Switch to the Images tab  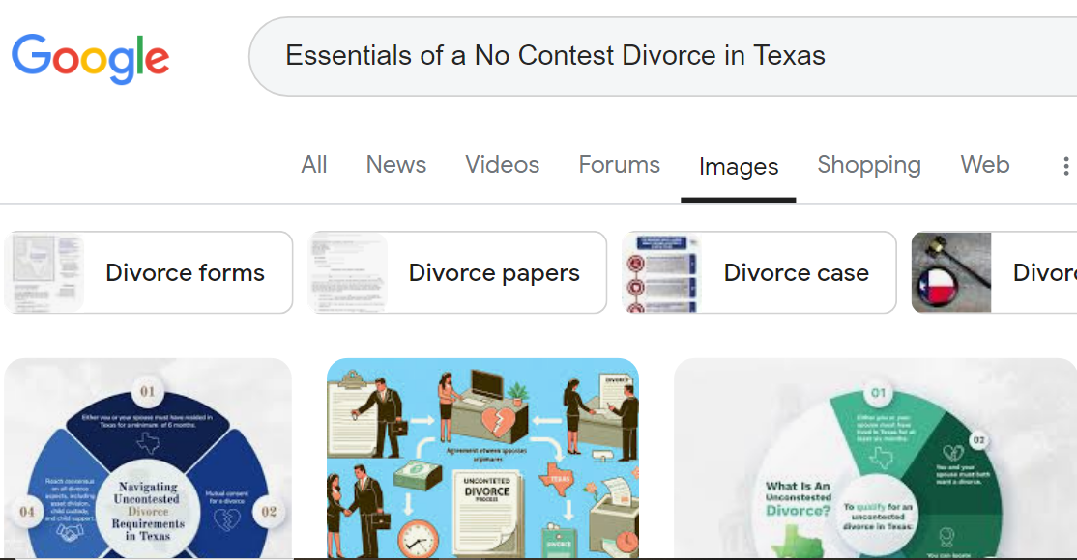click(x=738, y=165)
